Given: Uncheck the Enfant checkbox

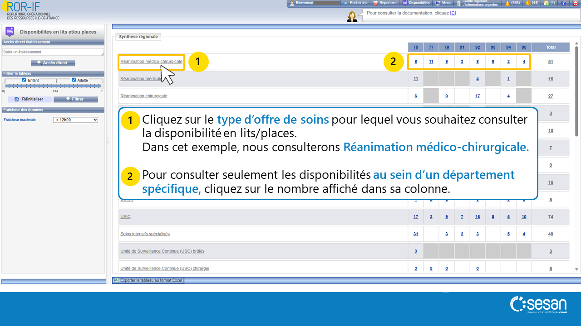Looking at the screenshot, I should point(25,80).
